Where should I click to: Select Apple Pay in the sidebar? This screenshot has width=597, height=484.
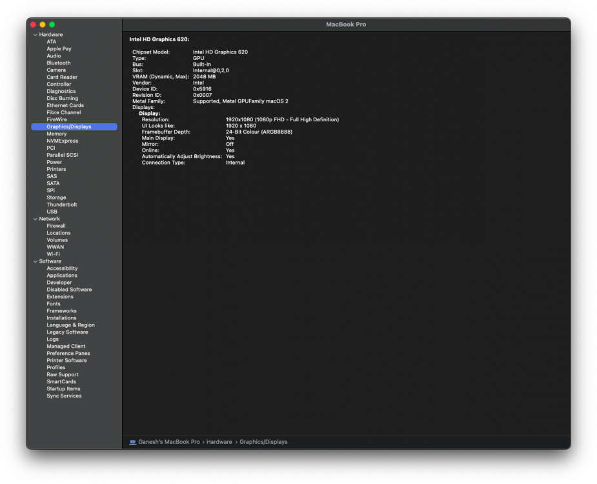[x=59, y=49]
